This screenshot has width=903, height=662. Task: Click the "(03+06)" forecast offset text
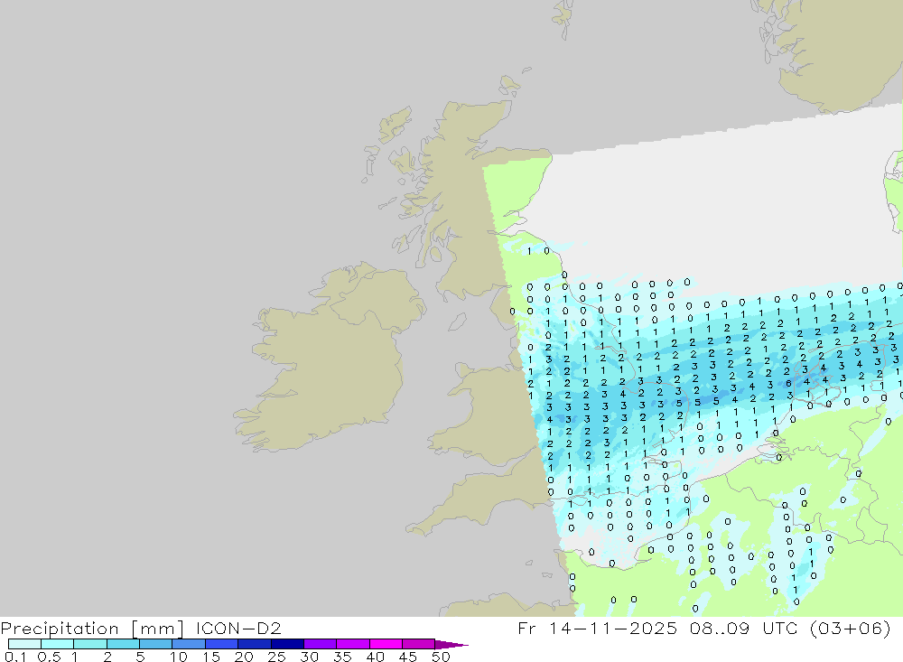pyautogui.click(x=850, y=628)
